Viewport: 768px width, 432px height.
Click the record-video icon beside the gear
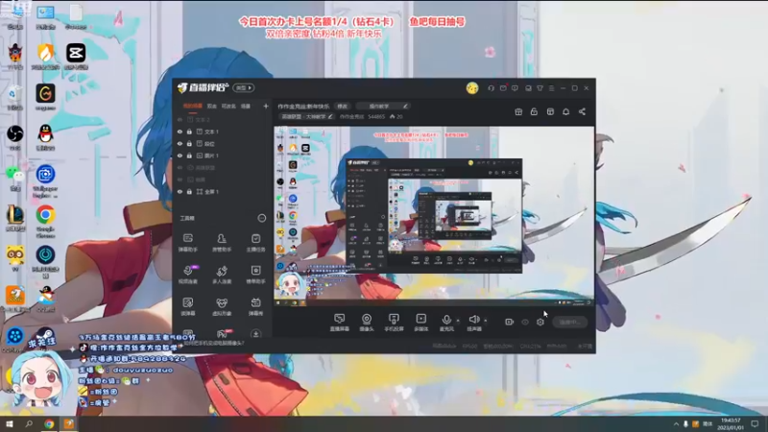(x=510, y=322)
